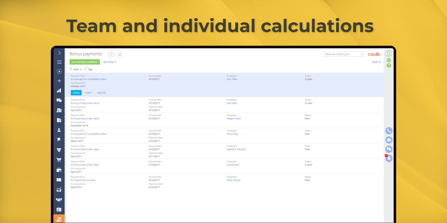This screenshot has width=447, height=223.
Task: Expand the Filter dropdown
Action: point(76,69)
